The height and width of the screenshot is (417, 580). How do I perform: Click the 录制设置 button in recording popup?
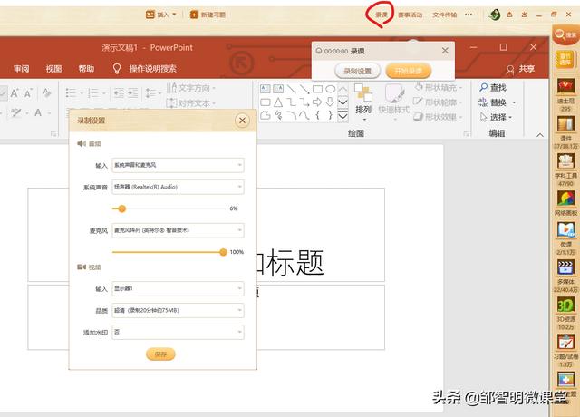pyautogui.click(x=357, y=71)
